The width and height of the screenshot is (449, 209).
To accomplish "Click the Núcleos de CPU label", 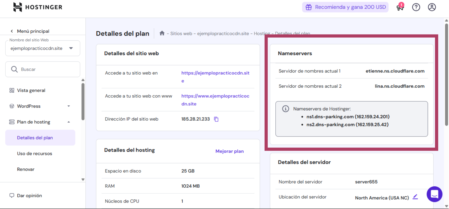I will pyautogui.click(x=122, y=201).
